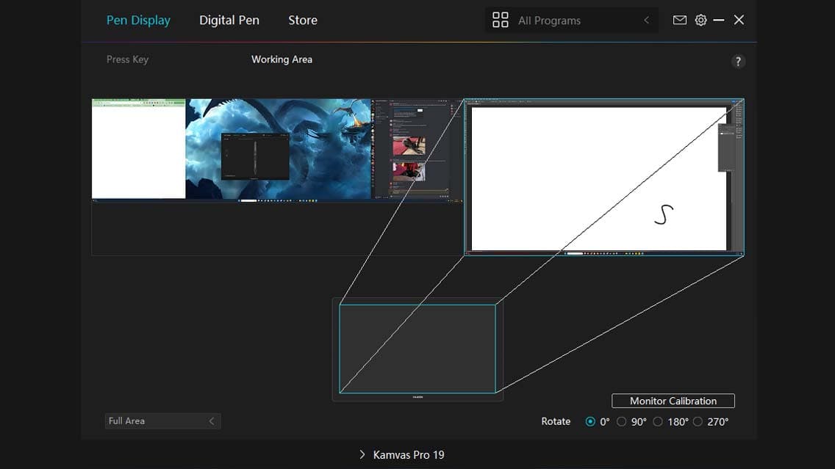Open the All Programs grid icon

[501, 20]
